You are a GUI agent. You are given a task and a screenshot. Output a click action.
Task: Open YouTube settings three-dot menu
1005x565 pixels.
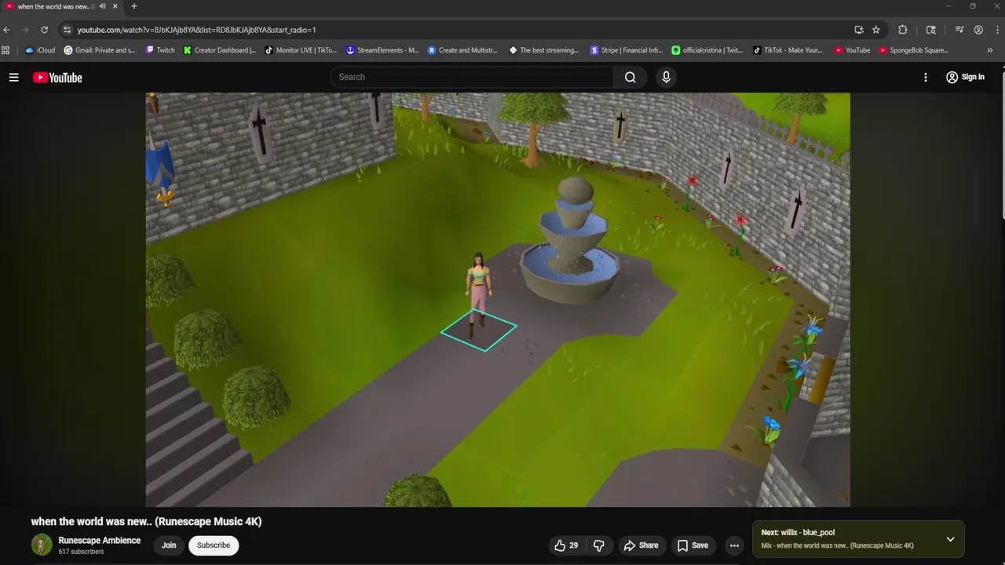(926, 77)
